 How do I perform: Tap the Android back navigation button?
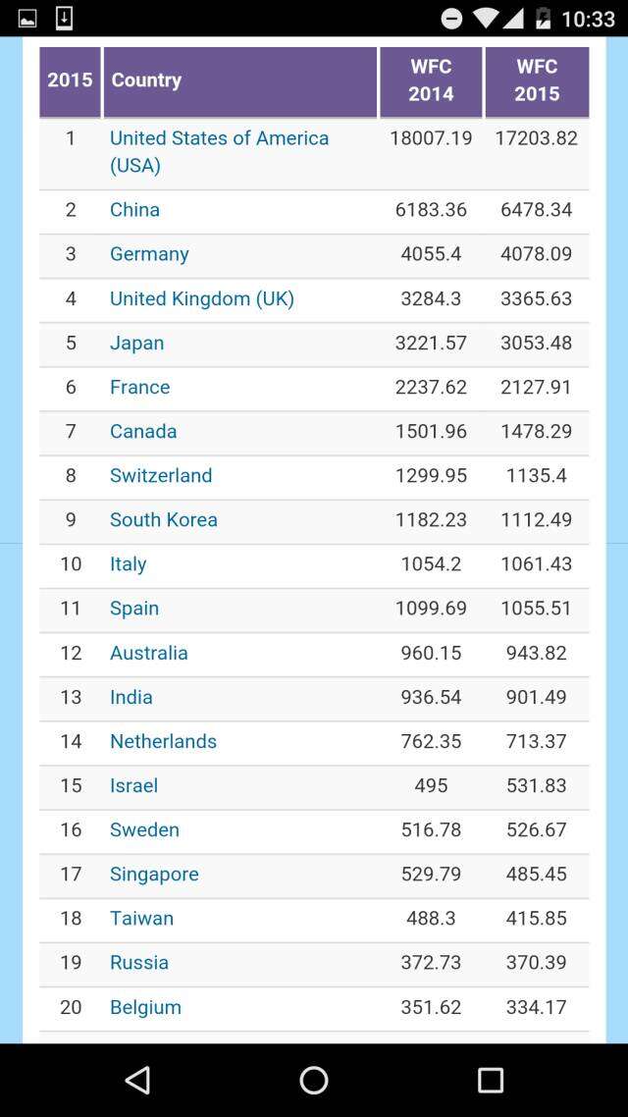pyautogui.click(x=137, y=1081)
